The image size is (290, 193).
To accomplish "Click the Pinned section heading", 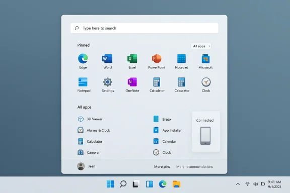I will (84, 45).
